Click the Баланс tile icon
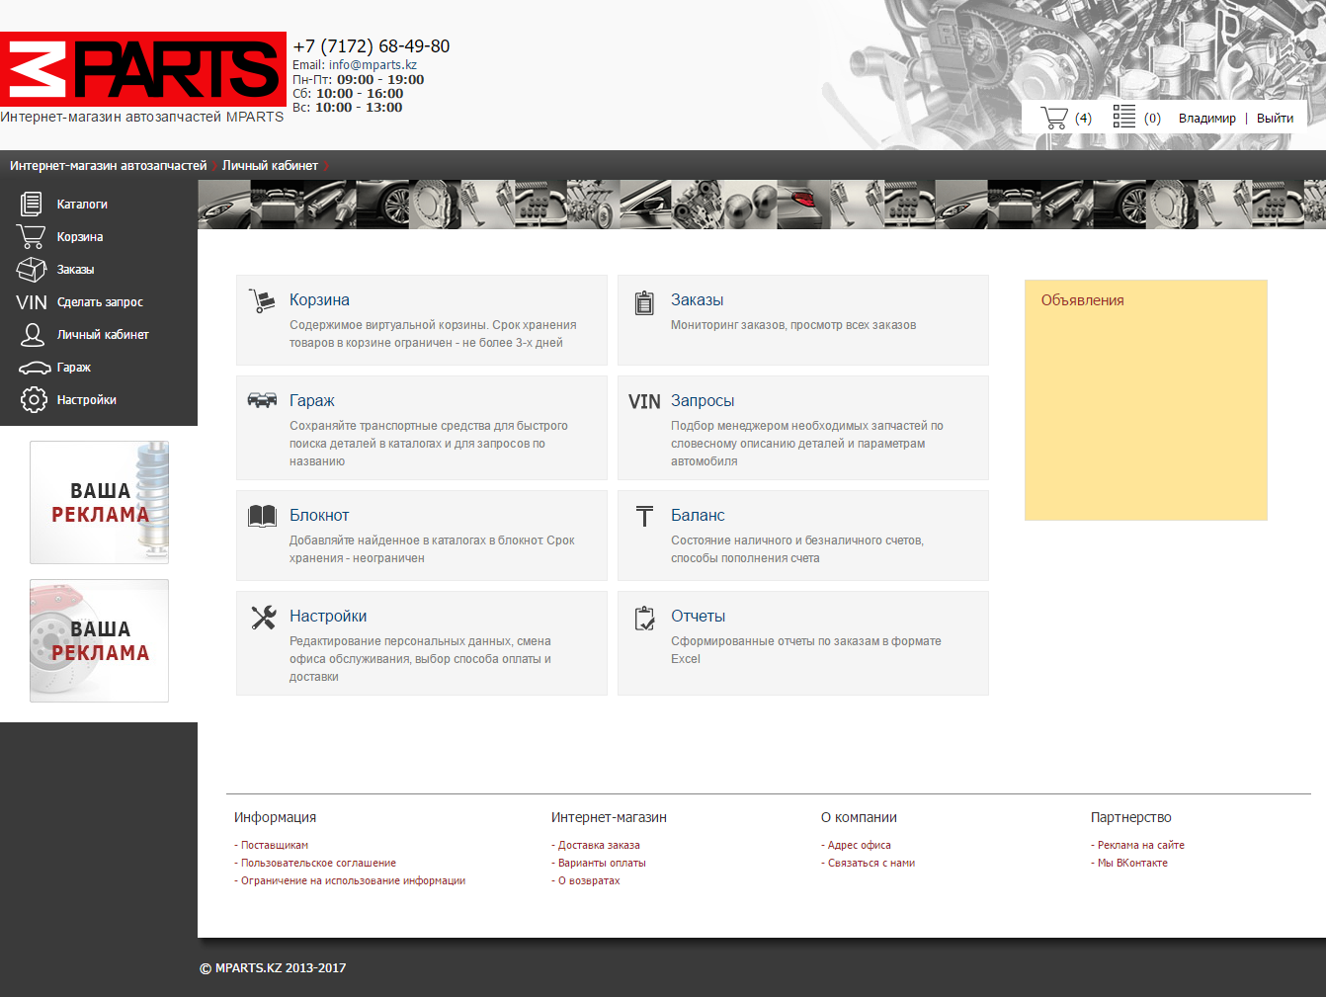 (644, 516)
